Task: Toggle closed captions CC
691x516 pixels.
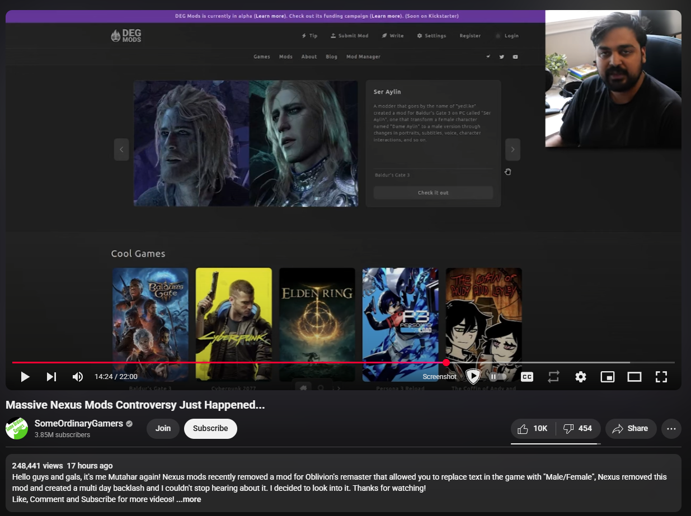Action: pyautogui.click(x=527, y=377)
